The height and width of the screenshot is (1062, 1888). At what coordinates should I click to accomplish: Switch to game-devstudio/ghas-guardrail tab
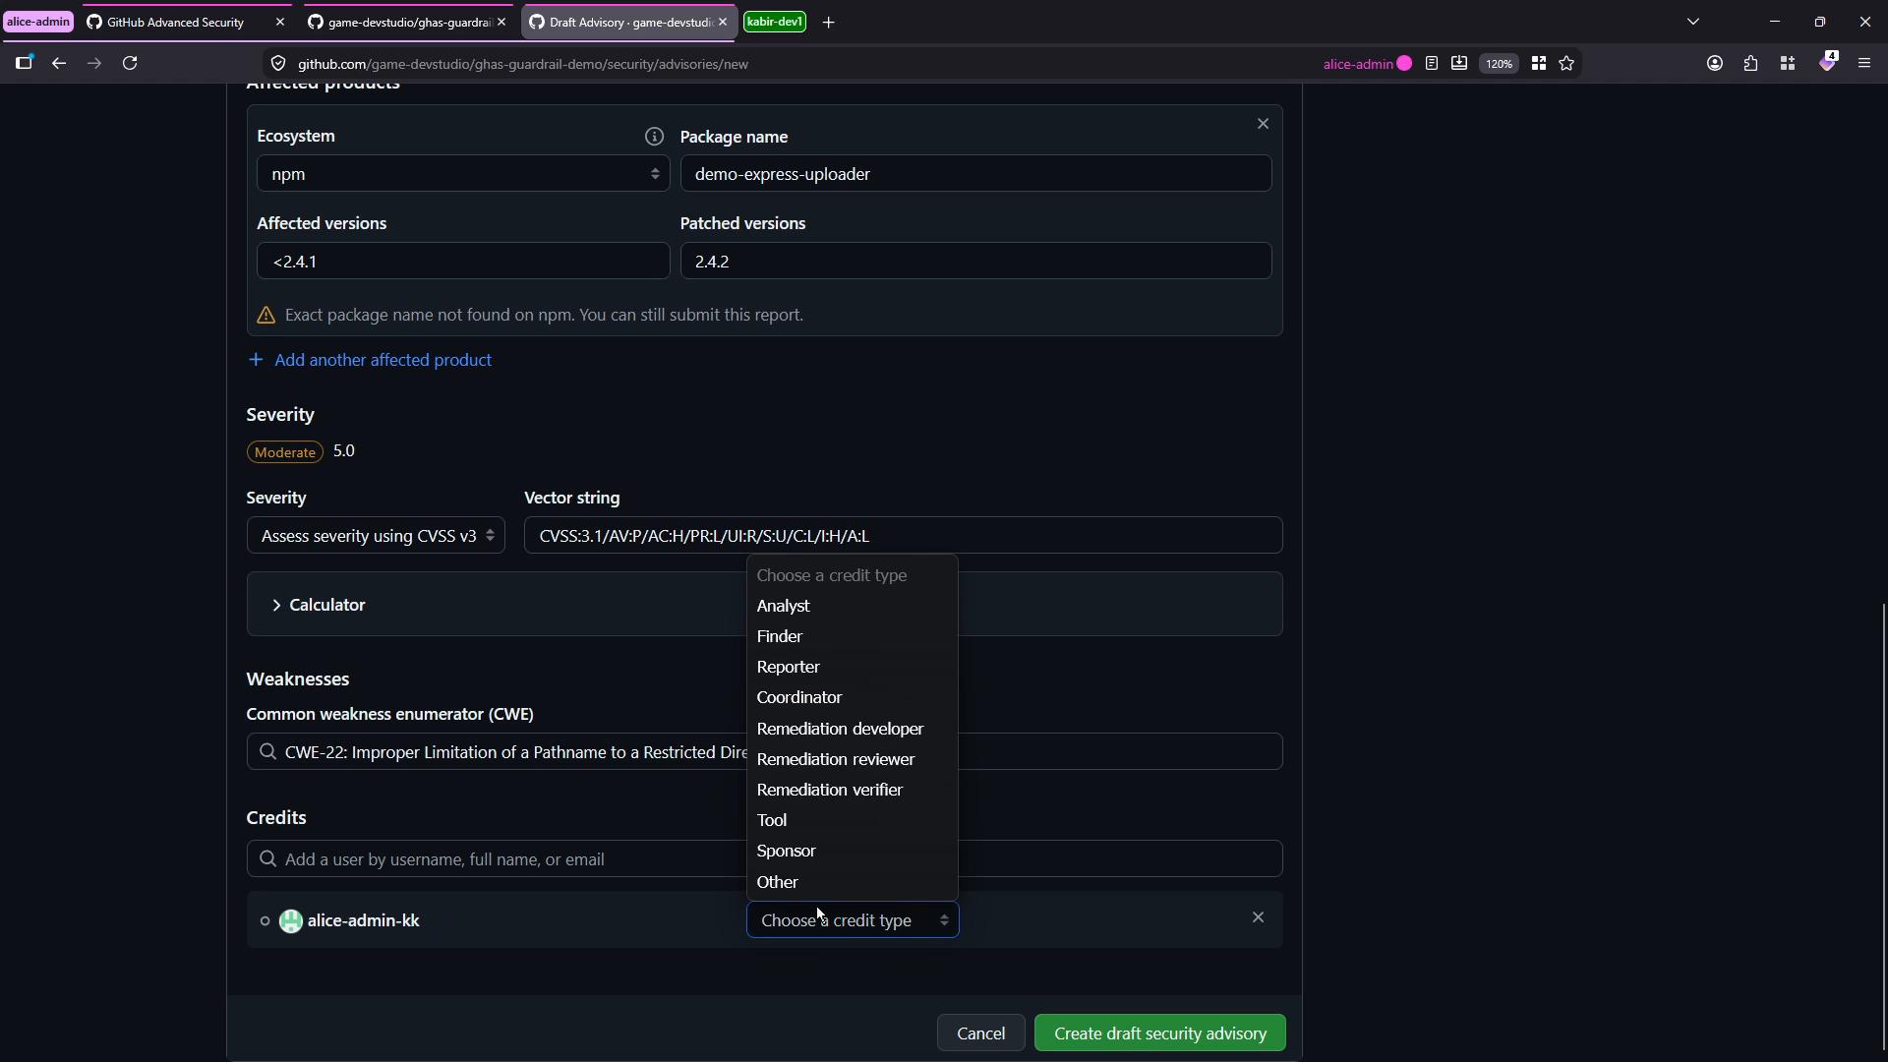click(x=407, y=22)
